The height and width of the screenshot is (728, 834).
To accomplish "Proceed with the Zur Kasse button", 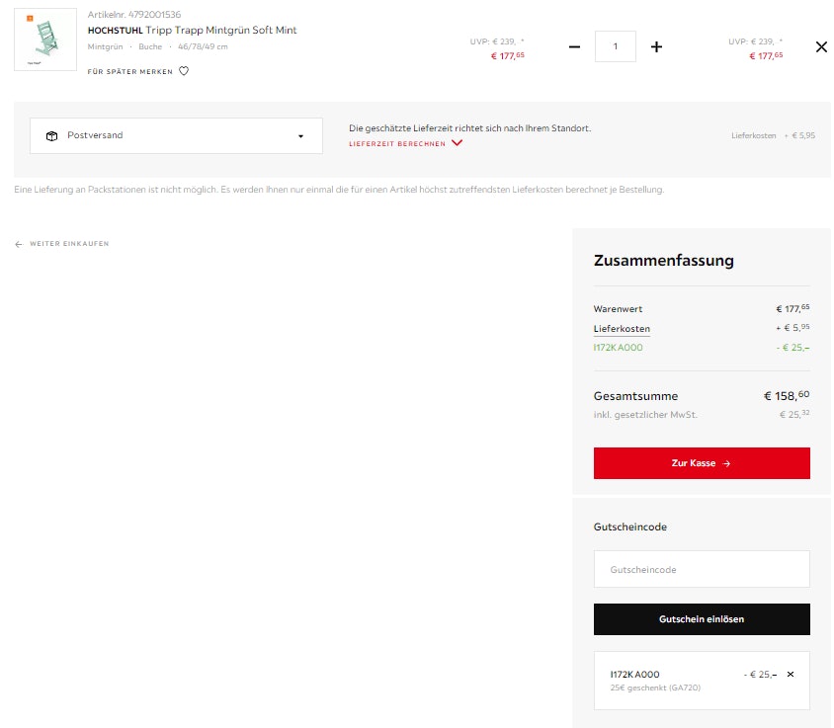I will 702,463.
